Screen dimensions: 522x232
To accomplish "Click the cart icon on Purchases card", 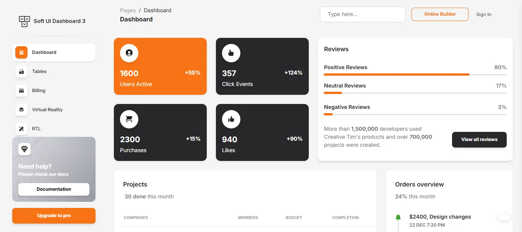I will click(129, 119).
